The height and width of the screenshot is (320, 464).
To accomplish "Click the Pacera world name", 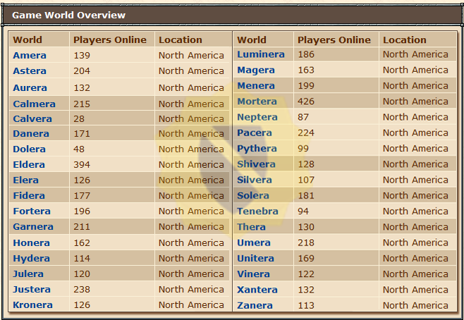I will [x=254, y=133].
